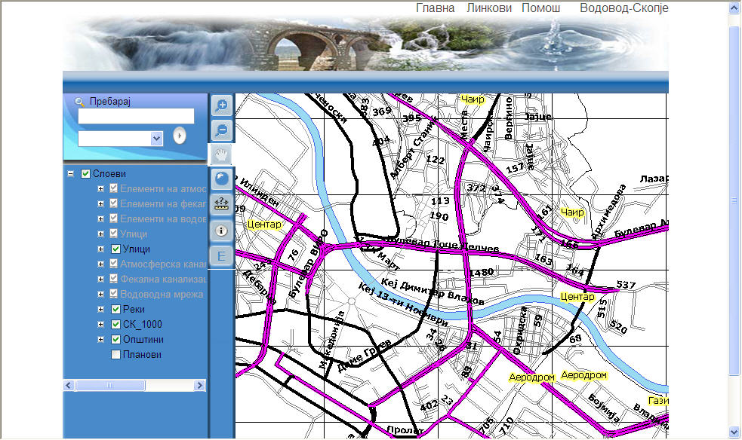Click the E tool icon
This screenshot has width=742, height=440.
point(221,255)
